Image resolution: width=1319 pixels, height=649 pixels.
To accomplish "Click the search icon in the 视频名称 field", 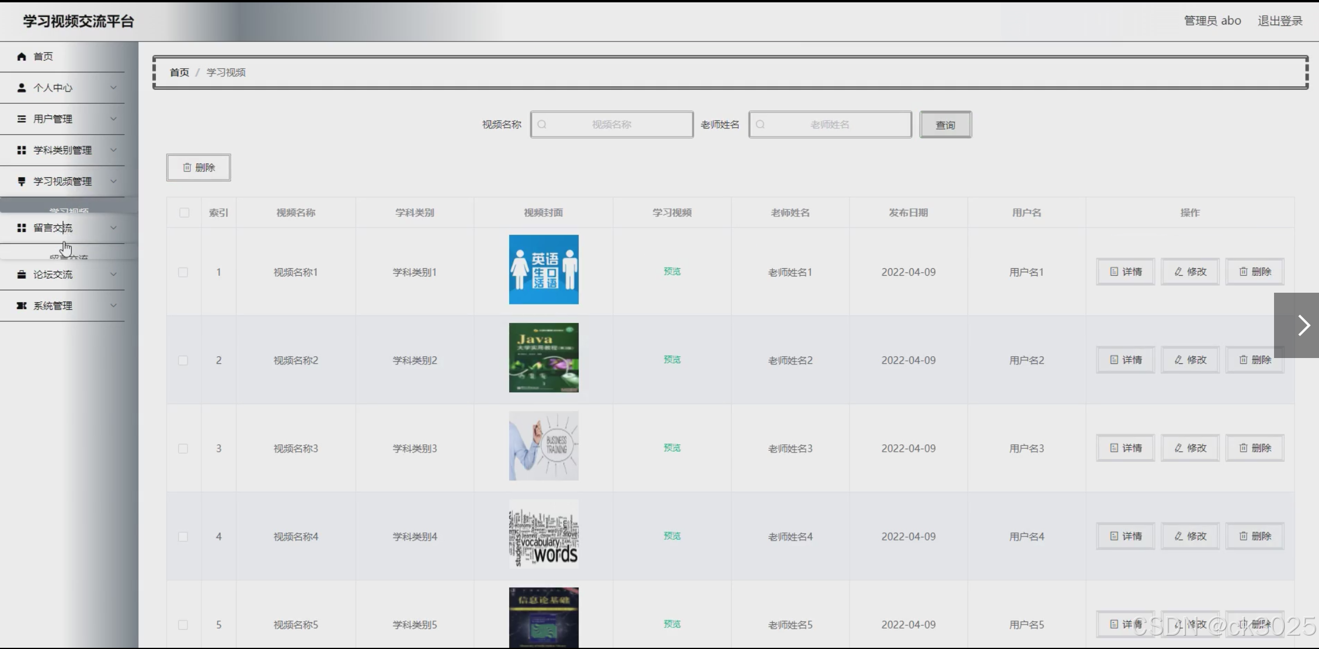I will click(x=542, y=125).
